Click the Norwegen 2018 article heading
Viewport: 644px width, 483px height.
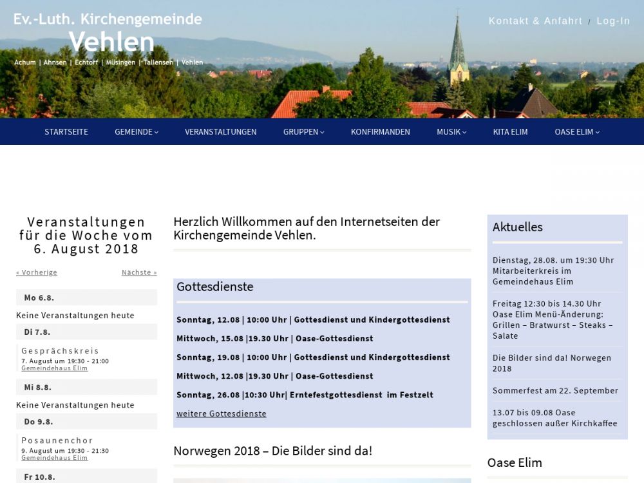point(272,451)
